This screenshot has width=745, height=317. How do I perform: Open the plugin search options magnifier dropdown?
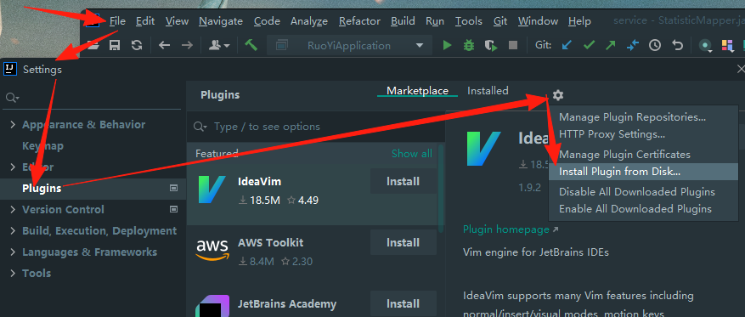(x=200, y=127)
